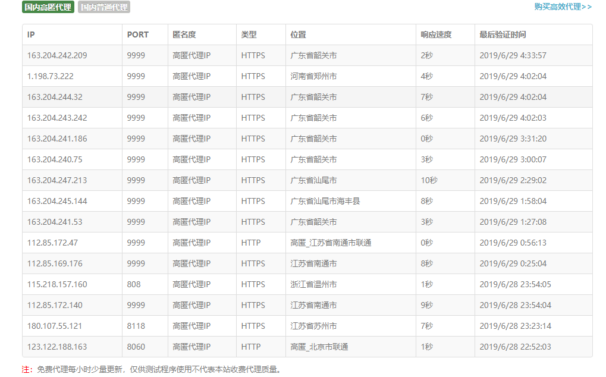Viewport: 606px width, 377px height.
Task: Click location 高匿_江苏省南通市联通
Action: tap(331, 243)
